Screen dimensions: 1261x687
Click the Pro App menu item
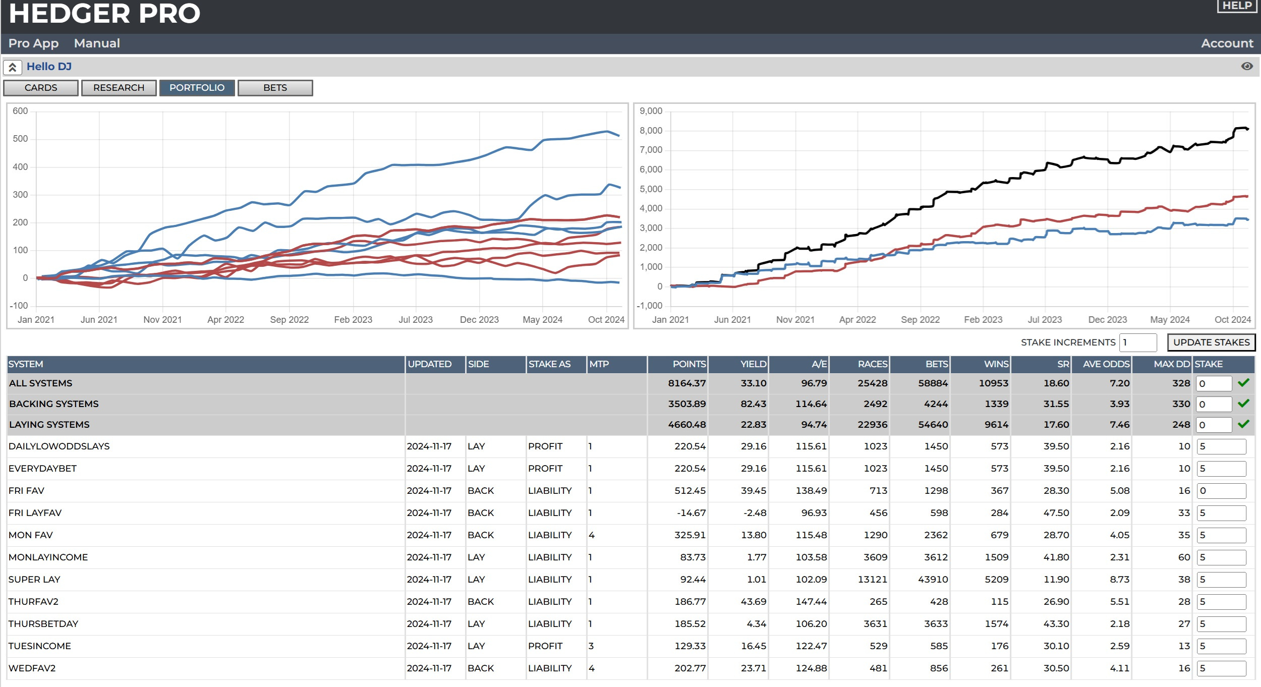(x=33, y=43)
